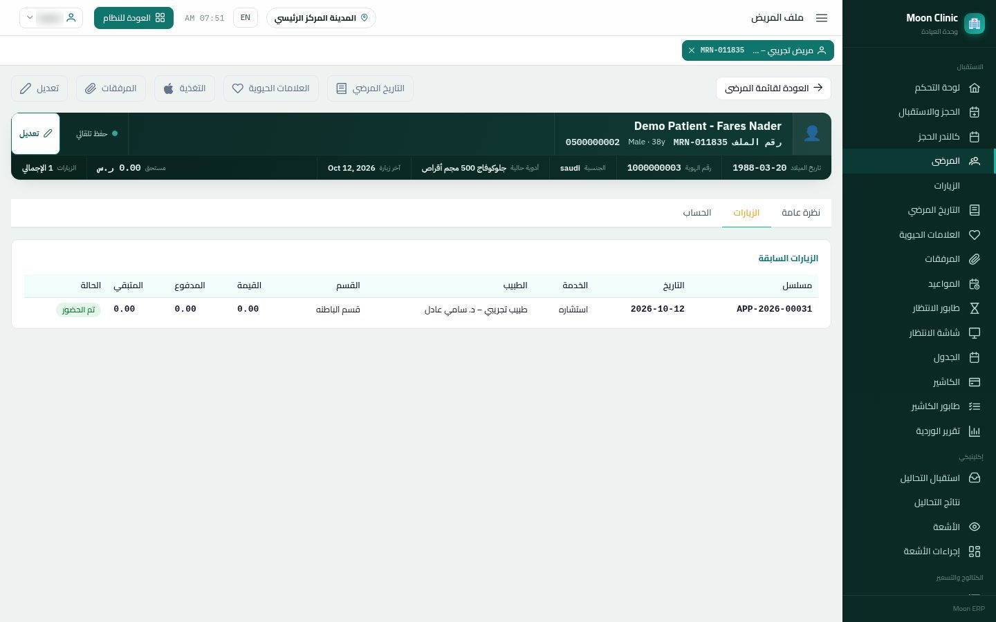
Task: Click the dashboard home icon in sidebar
Action: coord(975,88)
